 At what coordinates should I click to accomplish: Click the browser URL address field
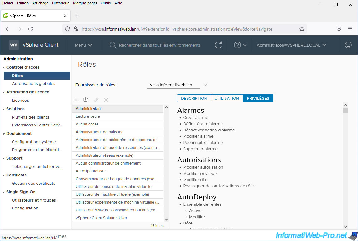point(184,29)
